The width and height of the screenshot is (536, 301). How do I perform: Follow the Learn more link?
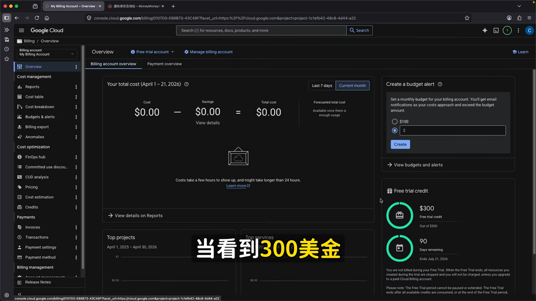(x=238, y=186)
